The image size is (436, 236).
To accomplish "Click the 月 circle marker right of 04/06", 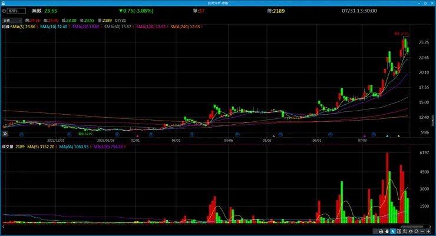I will (x=237, y=135).
